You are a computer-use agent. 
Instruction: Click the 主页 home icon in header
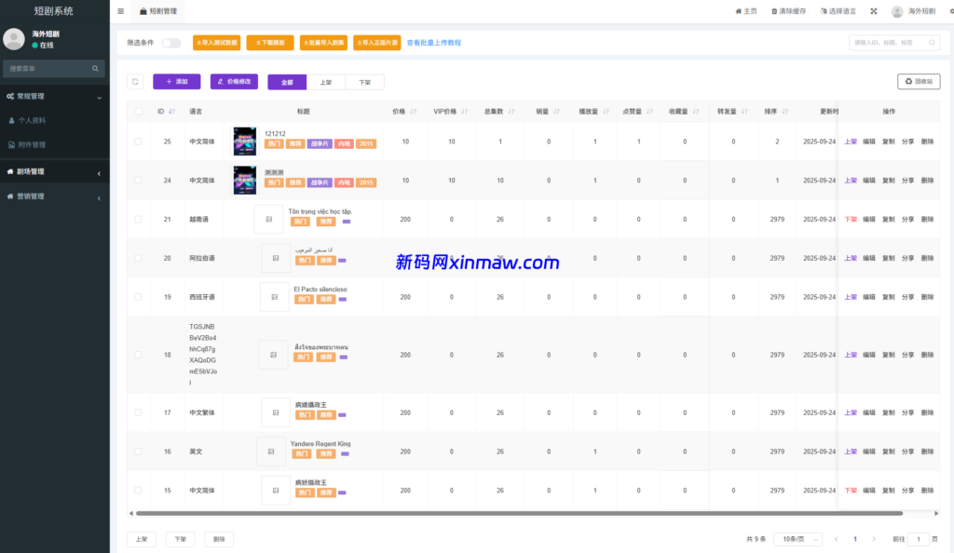tap(738, 11)
